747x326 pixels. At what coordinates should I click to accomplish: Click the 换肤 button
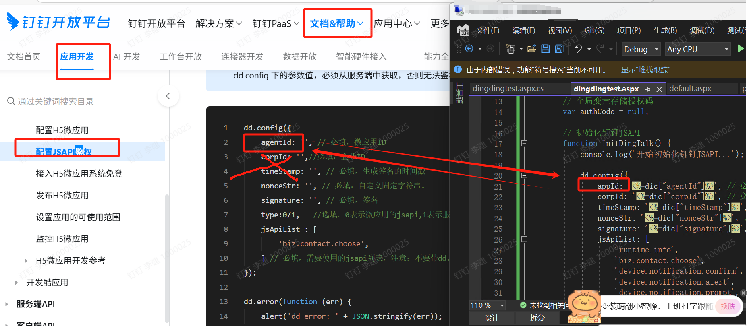pos(728,306)
